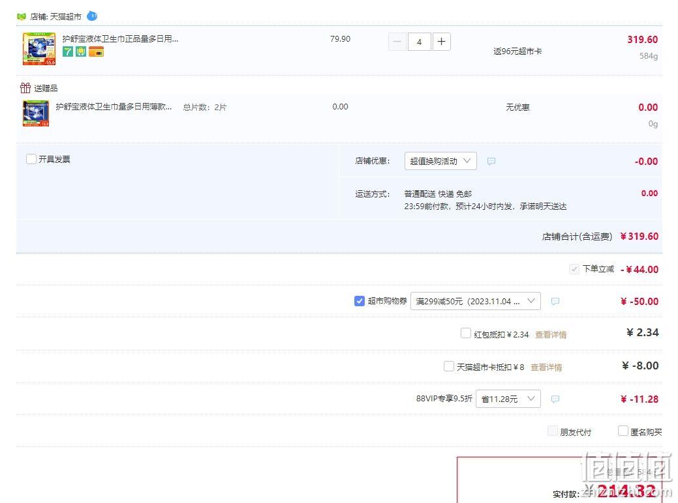This screenshot has height=503, width=678.
Task: Click the note icon beside 省11.28元 dropdown
Action: [x=555, y=399]
